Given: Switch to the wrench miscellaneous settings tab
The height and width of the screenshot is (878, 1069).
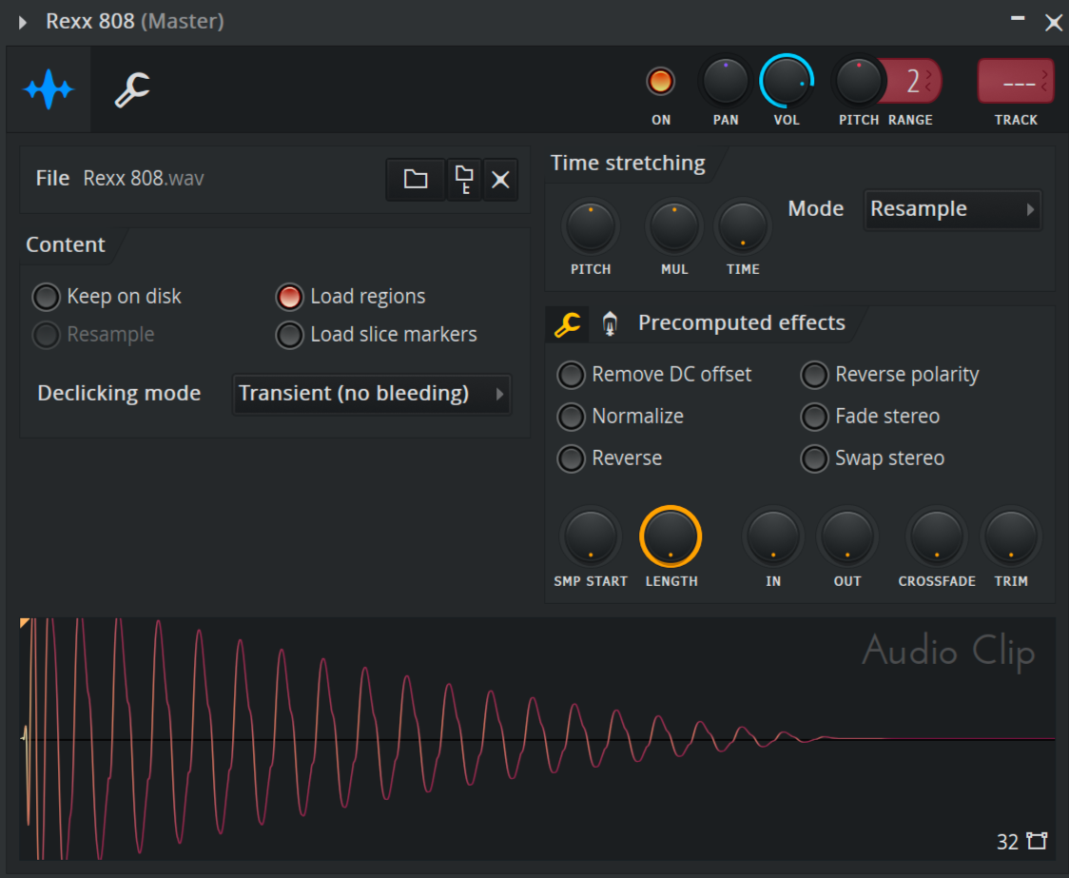Looking at the screenshot, I should coord(132,90).
